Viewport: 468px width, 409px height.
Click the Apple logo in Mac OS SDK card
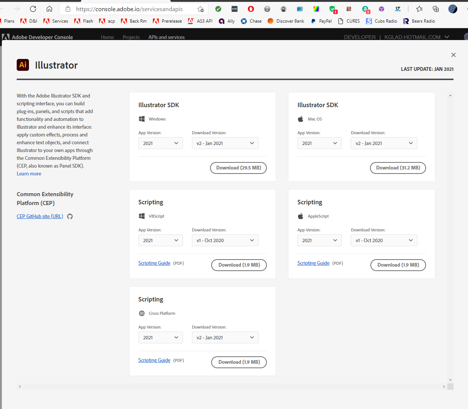coord(300,119)
